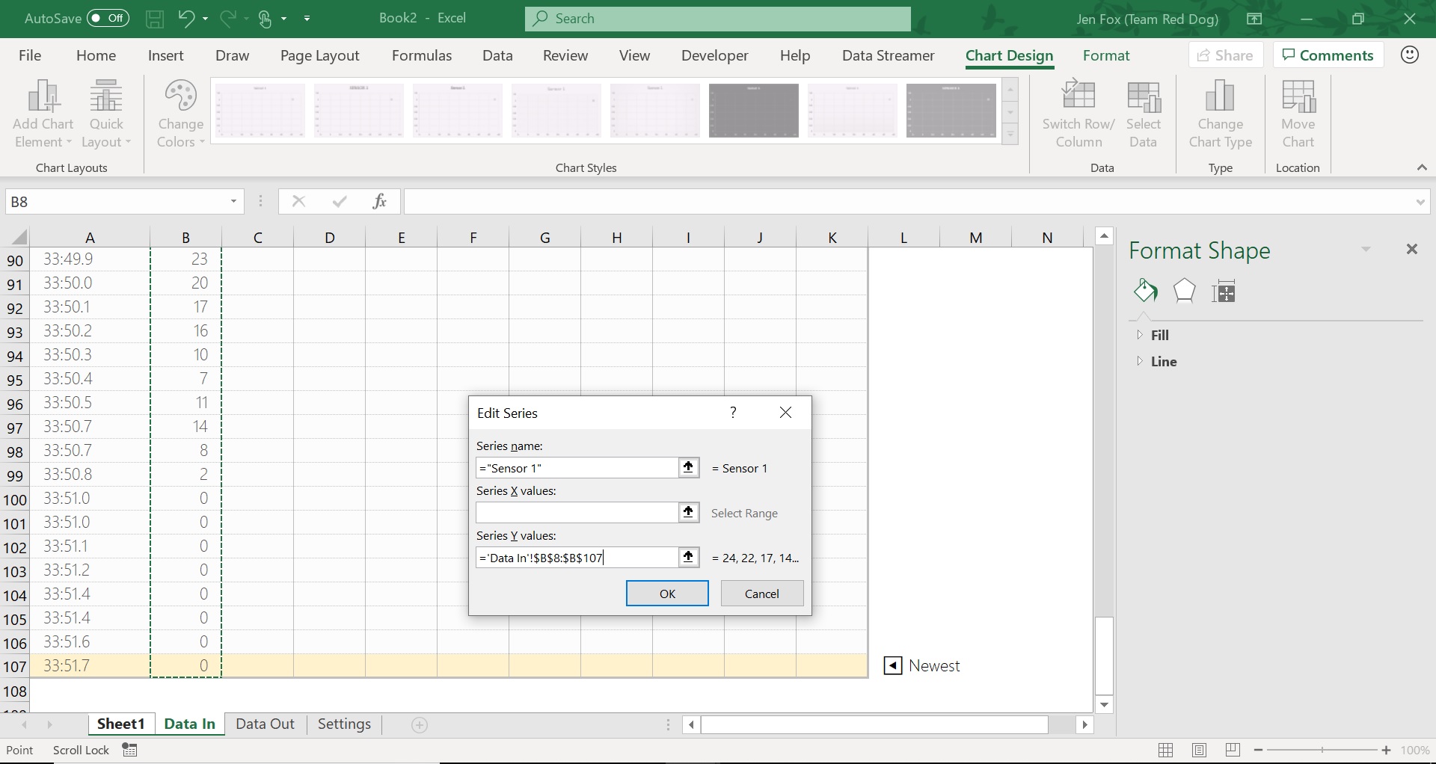Switch to Page Layout view icon
Viewport: 1436px width, 764px height.
click(1199, 751)
